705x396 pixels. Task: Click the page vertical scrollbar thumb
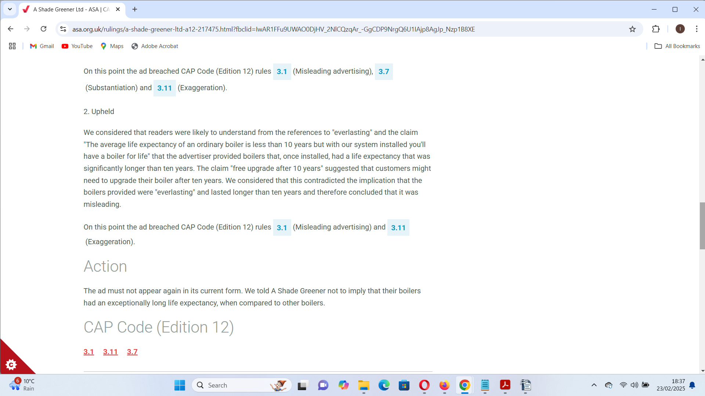click(702, 225)
